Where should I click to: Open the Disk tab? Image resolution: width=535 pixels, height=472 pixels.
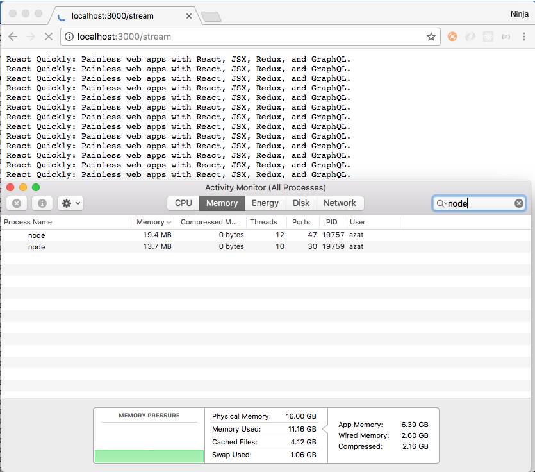[x=301, y=203]
